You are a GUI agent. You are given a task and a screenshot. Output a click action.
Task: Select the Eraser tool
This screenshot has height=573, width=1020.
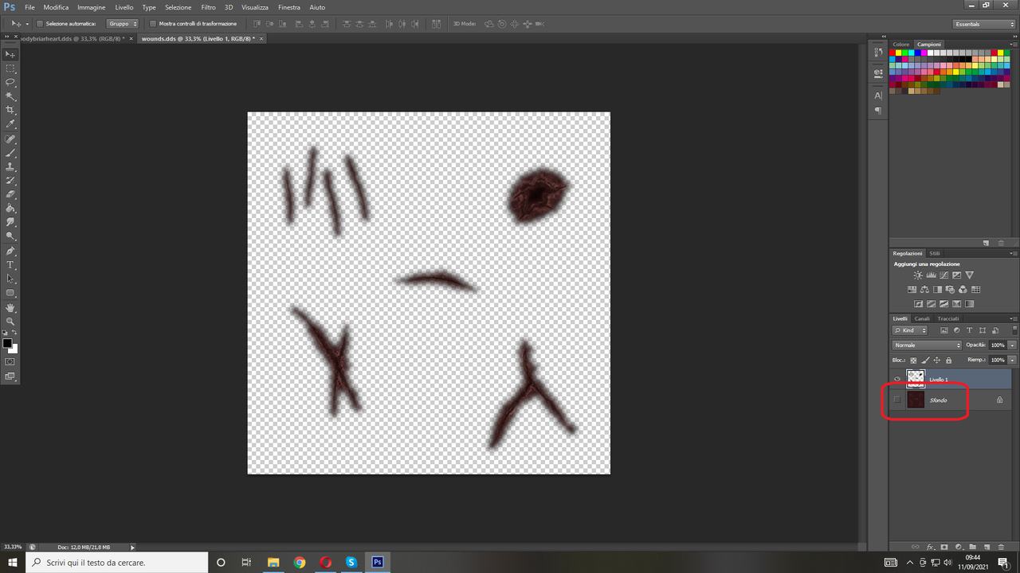(x=10, y=194)
